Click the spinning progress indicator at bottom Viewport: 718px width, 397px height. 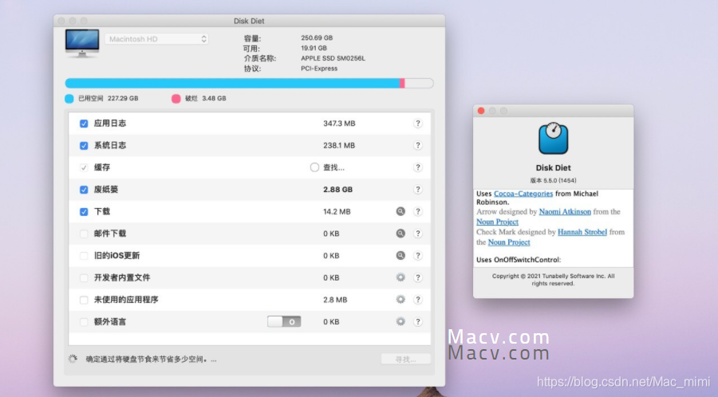click(x=73, y=359)
